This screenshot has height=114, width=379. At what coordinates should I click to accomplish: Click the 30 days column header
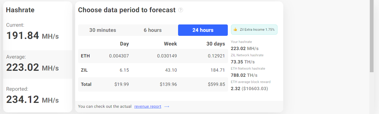pyautogui.click(x=216, y=44)
